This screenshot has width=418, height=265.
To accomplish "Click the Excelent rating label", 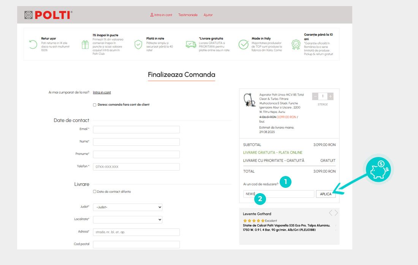I will [x=271, y=221].
